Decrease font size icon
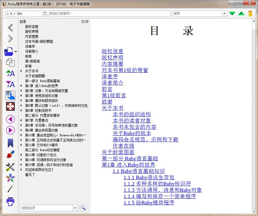The width and height of the screenshot is (258, 216). pos(10,84)
